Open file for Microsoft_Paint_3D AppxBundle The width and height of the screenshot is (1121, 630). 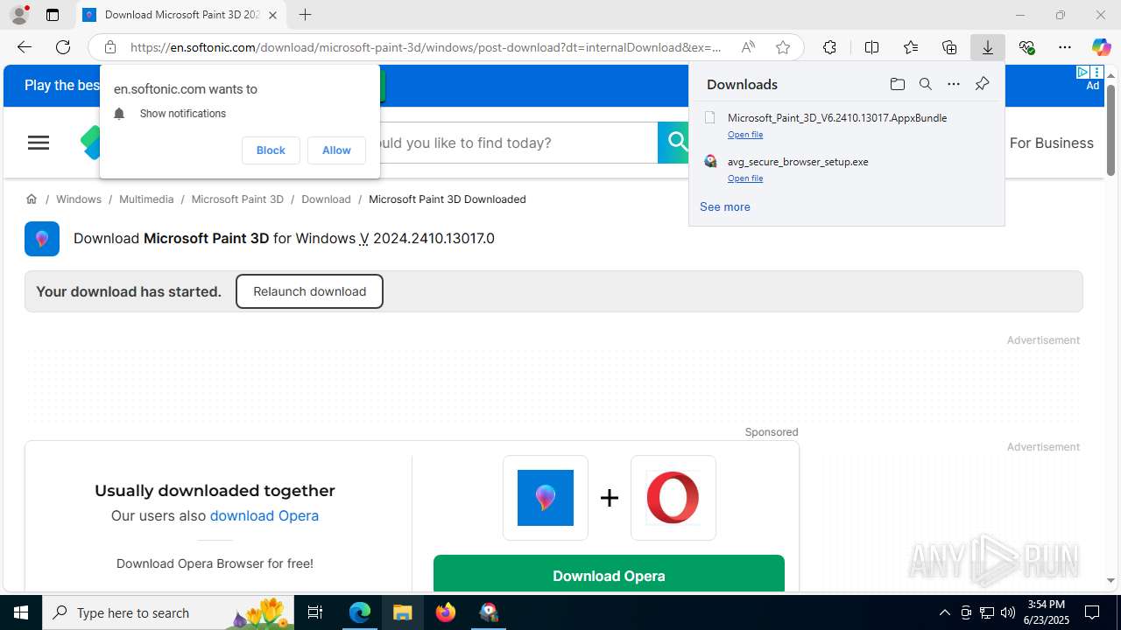[745, 135]
